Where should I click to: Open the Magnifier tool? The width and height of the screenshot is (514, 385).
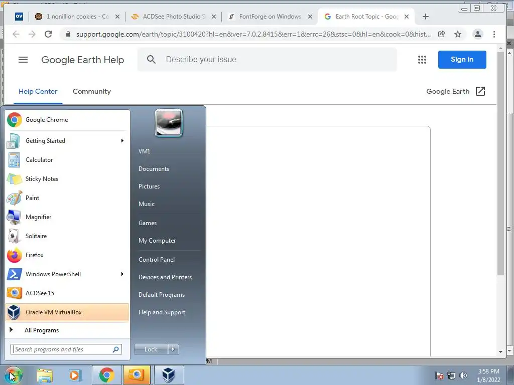(x=67, y=217)
